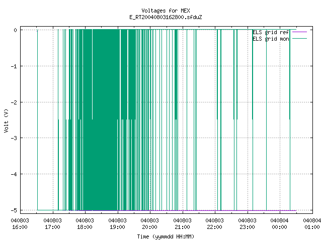322x241 pixels.
Task: Click the y-axis tick value -3
Action: pyautogui.click(x=14, y=138)
